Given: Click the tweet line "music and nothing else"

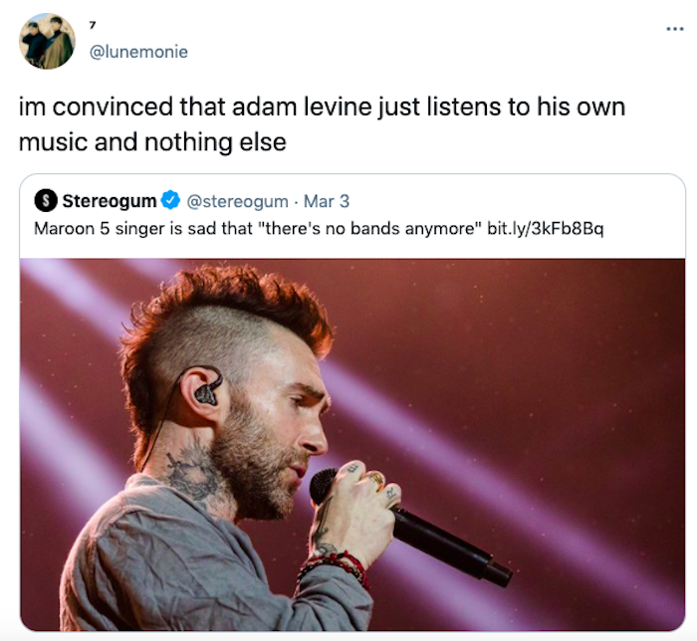Looking at the screenshot, I should coord(152,142).
